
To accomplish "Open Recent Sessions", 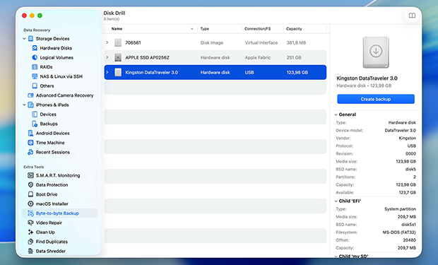I will pos(53,152).
